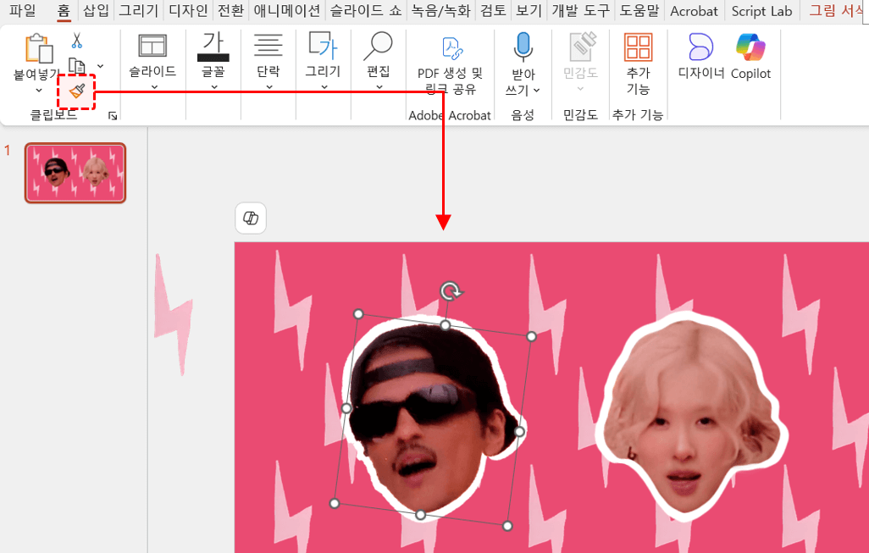Click the Designer sparkle button on the slide
Image resolution: width=869 pixels, height=553 pixels.
pos(251,218)
